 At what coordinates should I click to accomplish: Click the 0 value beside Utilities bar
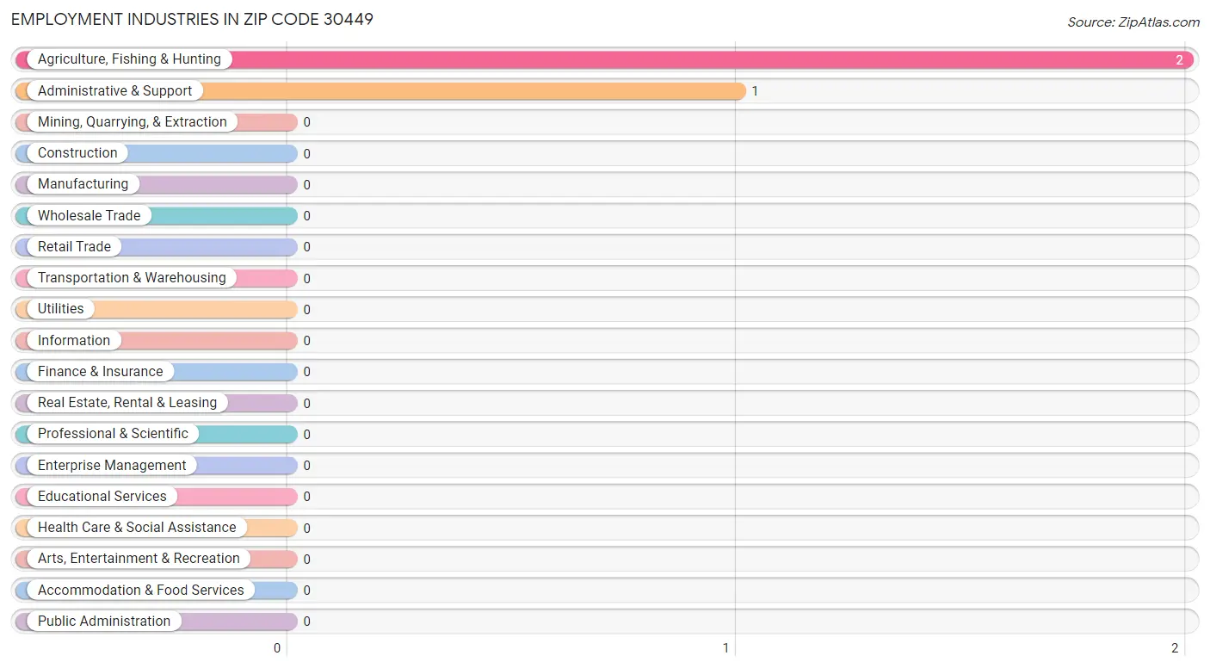[306, 310]
